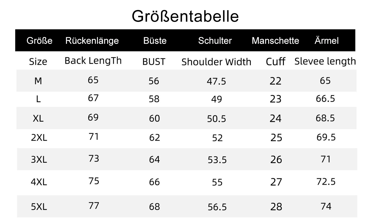Click the sleeve length value 66.5
This screenshot has width=371, height=219.
tap(325, 99)
